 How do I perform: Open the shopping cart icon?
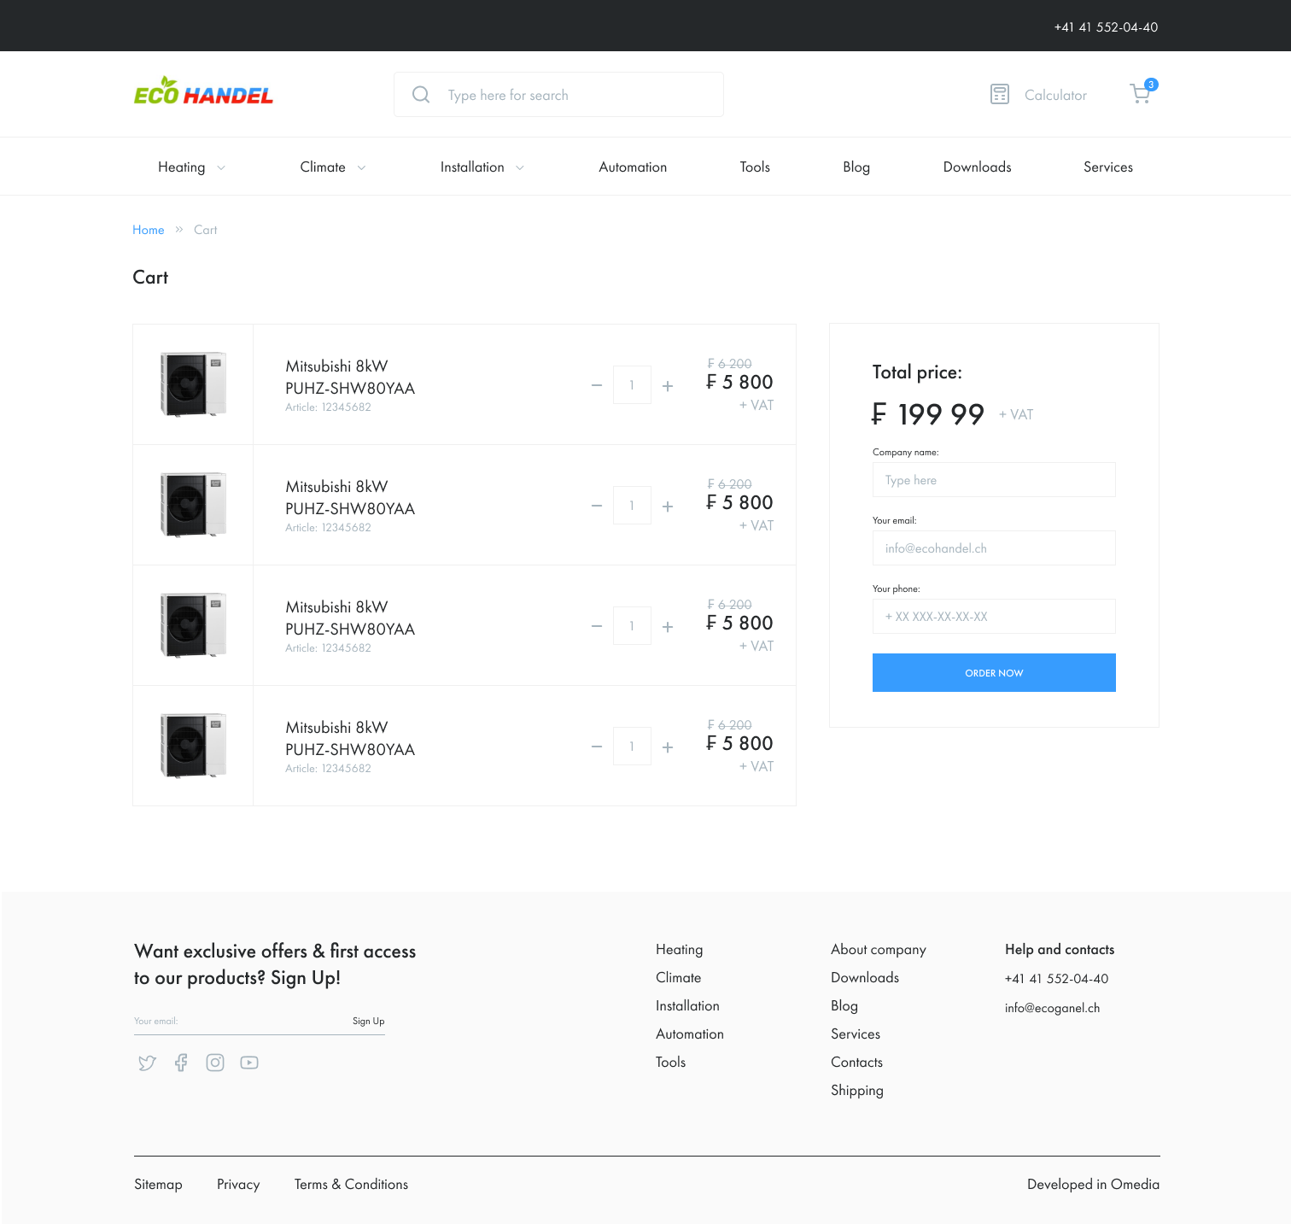[x=1142, y=92]
